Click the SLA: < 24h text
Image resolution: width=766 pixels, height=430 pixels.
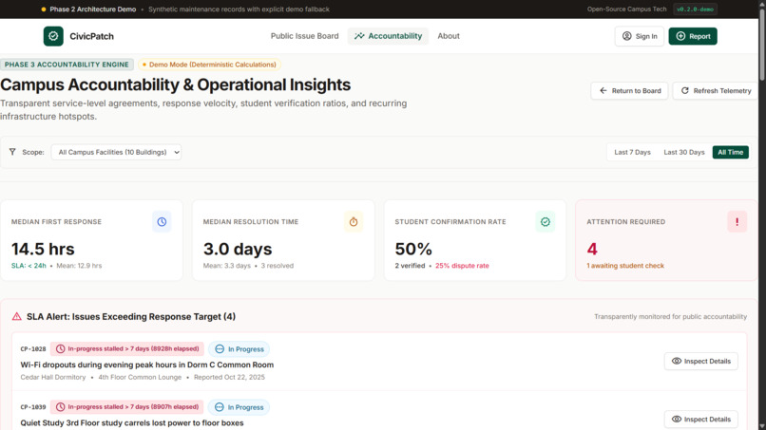click(29, 266)
